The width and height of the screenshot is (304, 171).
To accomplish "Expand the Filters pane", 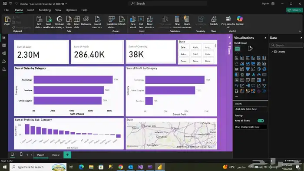I will pos(229,37).
